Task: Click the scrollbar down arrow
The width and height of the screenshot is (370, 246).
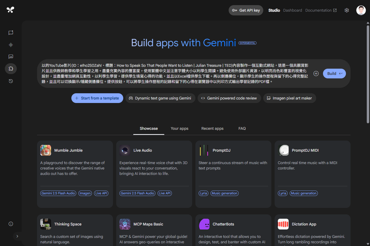Action: [368, 244]
